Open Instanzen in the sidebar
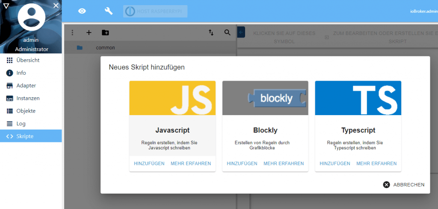 point(31,99)
